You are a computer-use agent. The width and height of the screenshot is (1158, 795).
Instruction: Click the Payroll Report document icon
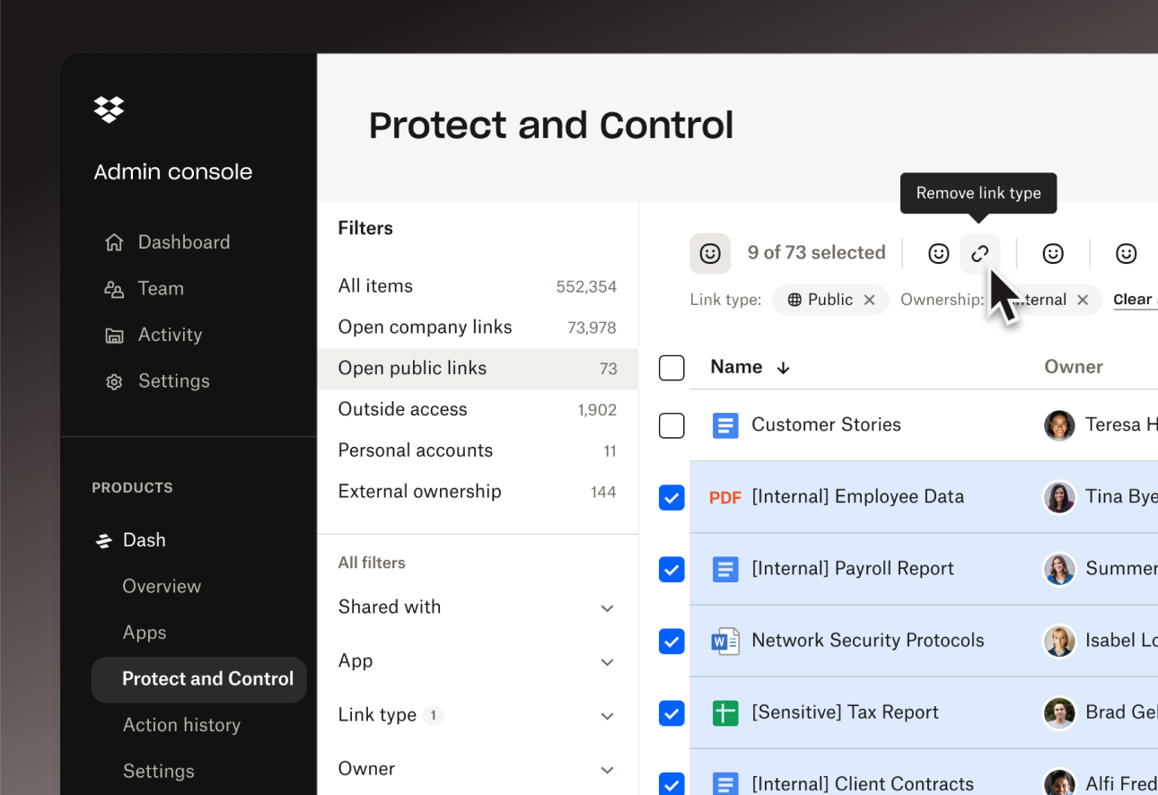click(725, 569)
